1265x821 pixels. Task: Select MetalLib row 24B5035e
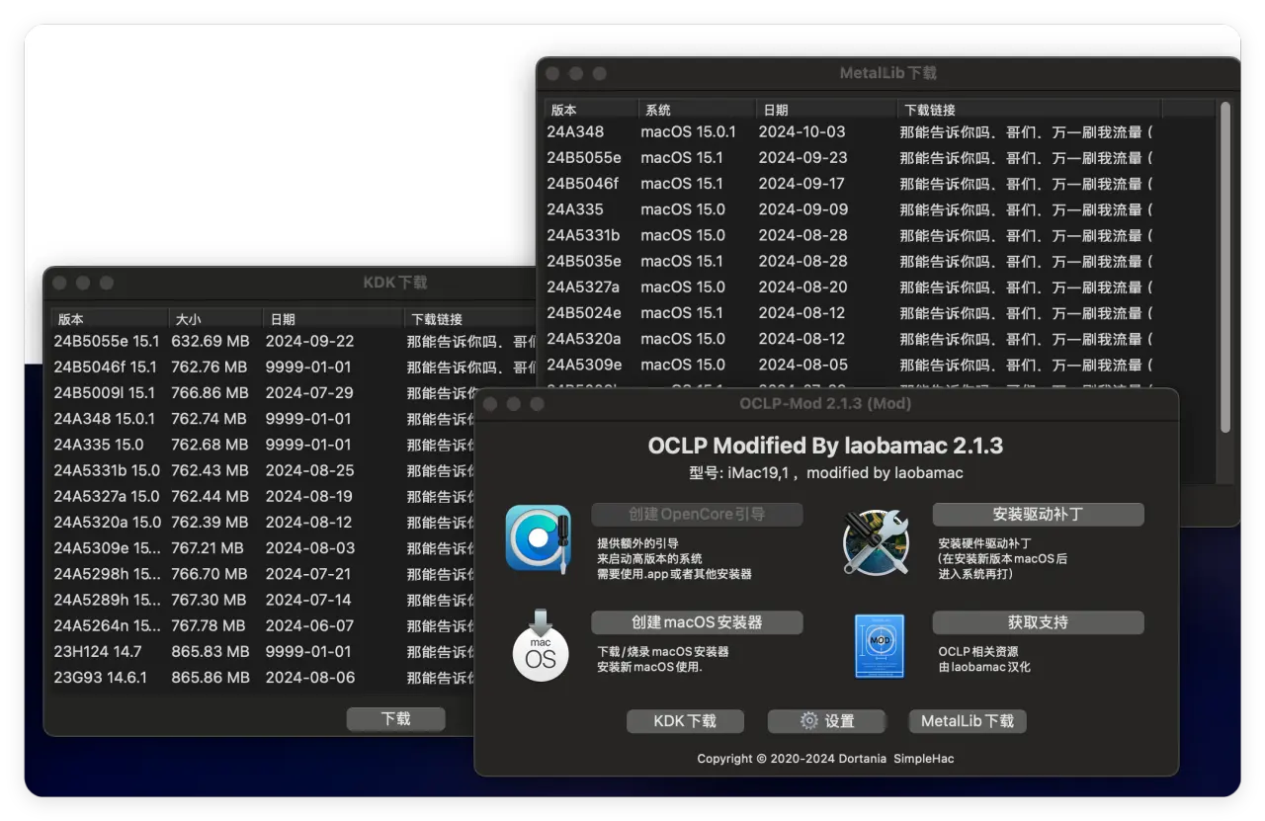(x=881, y=261)
